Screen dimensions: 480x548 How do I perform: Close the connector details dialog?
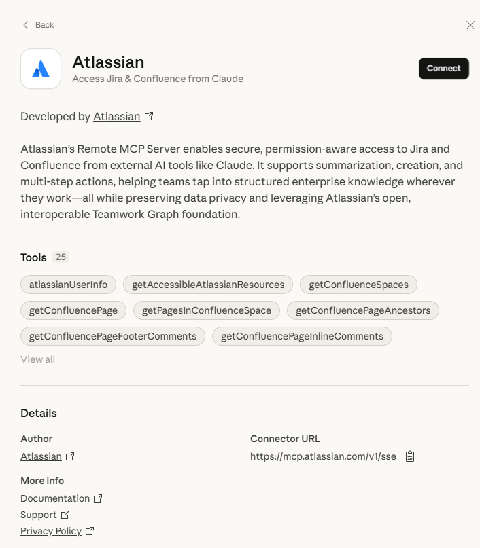470,25
